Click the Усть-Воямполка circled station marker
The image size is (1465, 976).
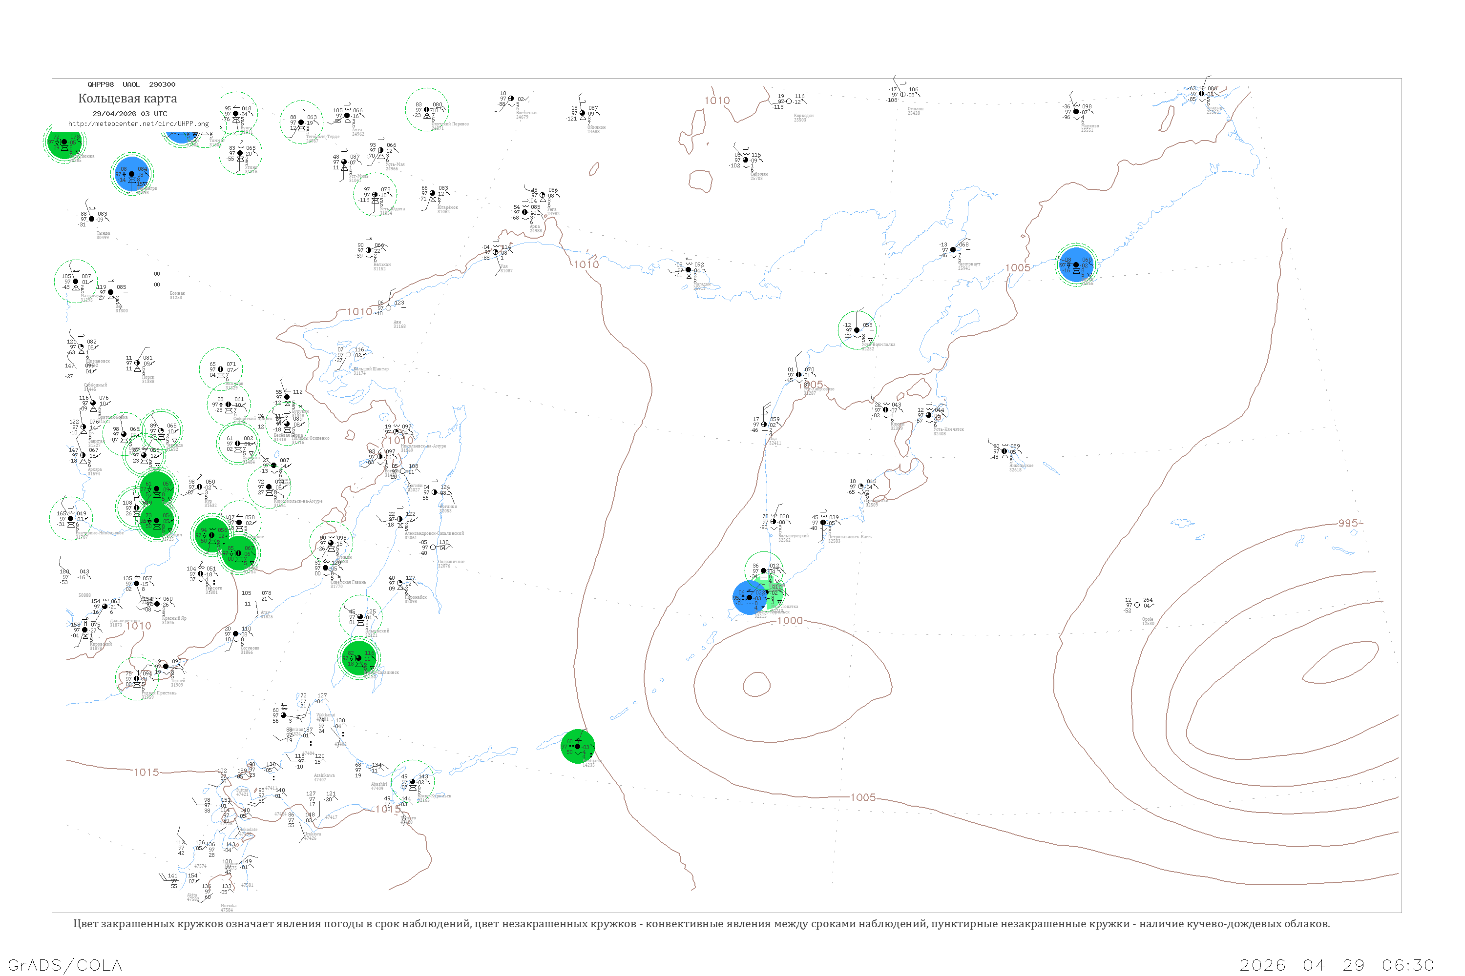click(857, 330)
